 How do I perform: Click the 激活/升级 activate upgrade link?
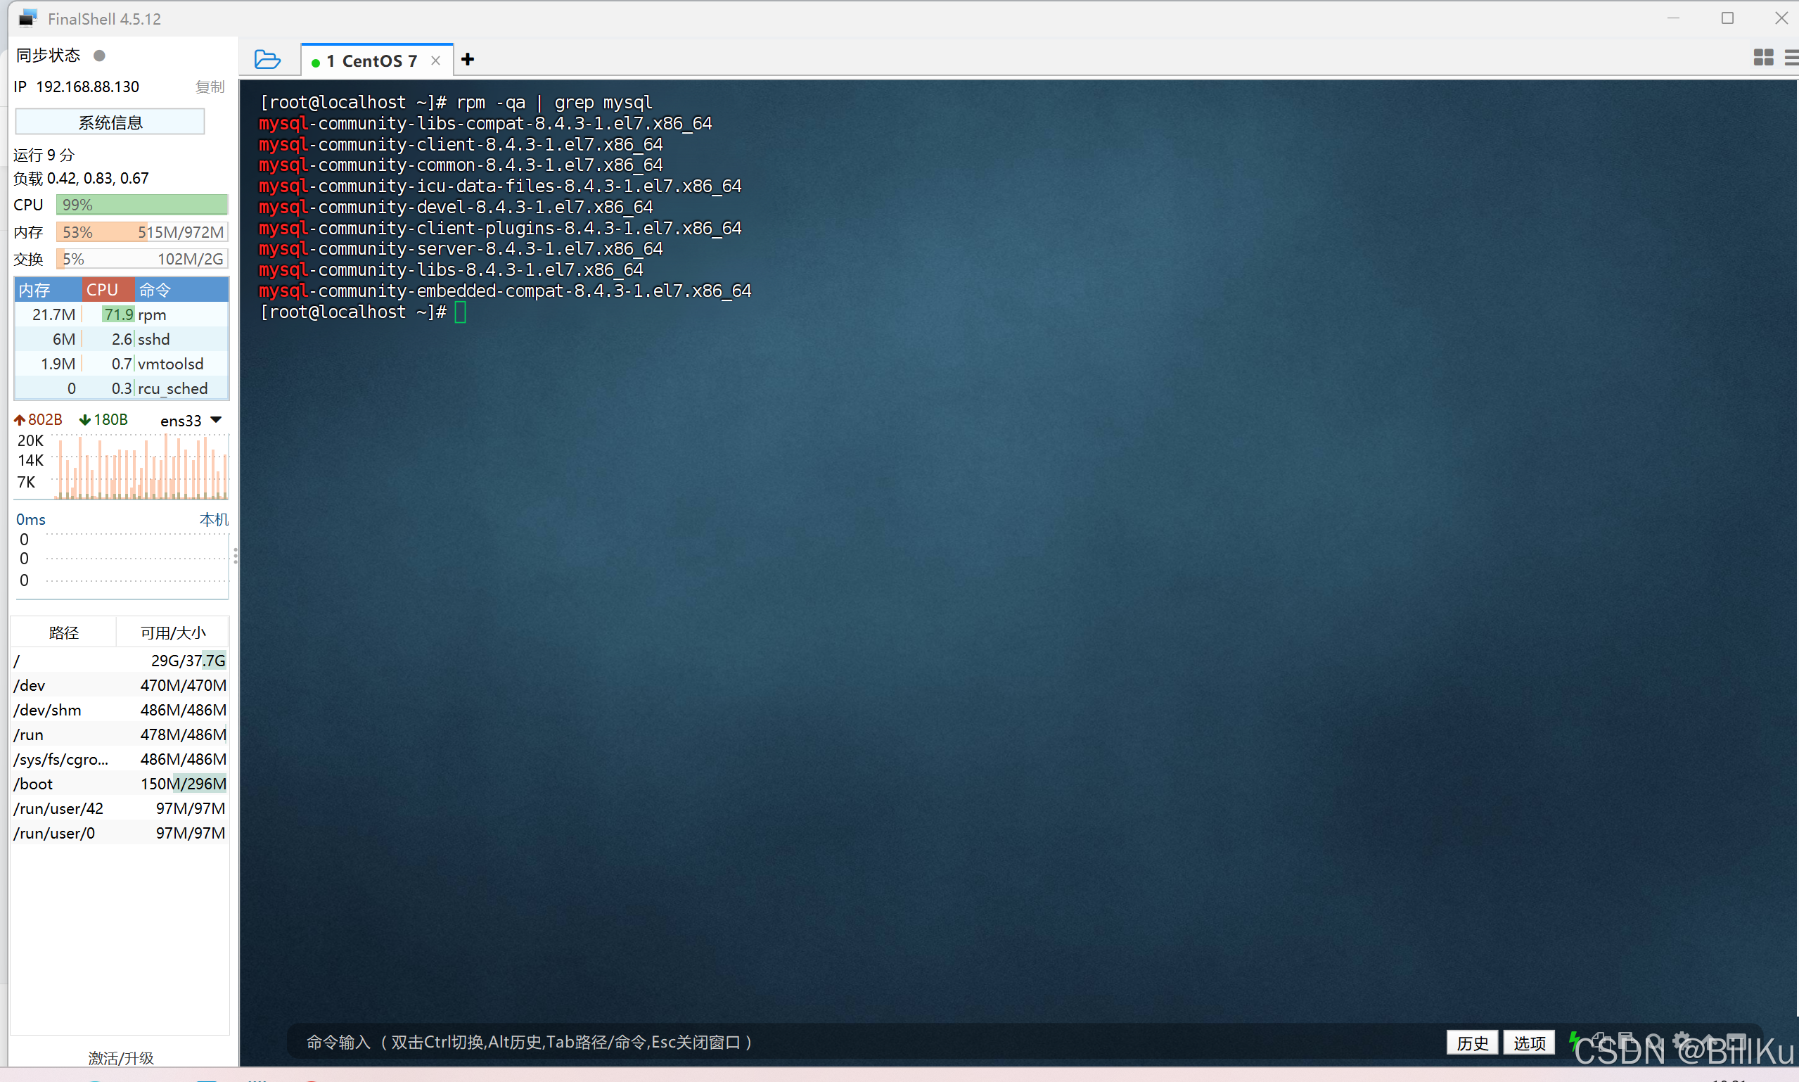(121, 1057)
